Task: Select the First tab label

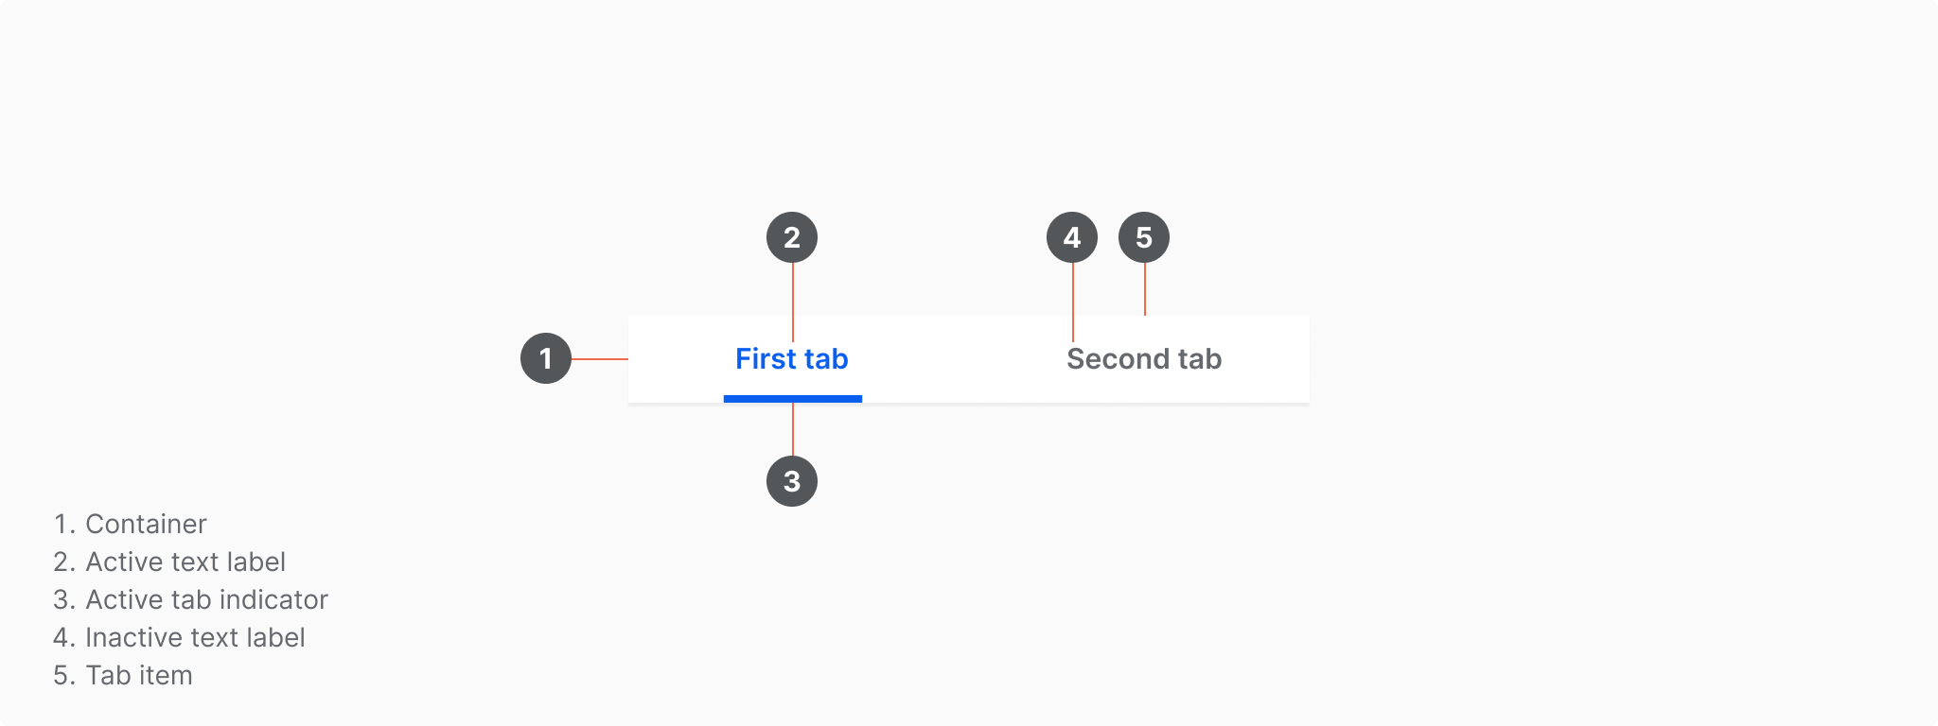Action: 792,359
